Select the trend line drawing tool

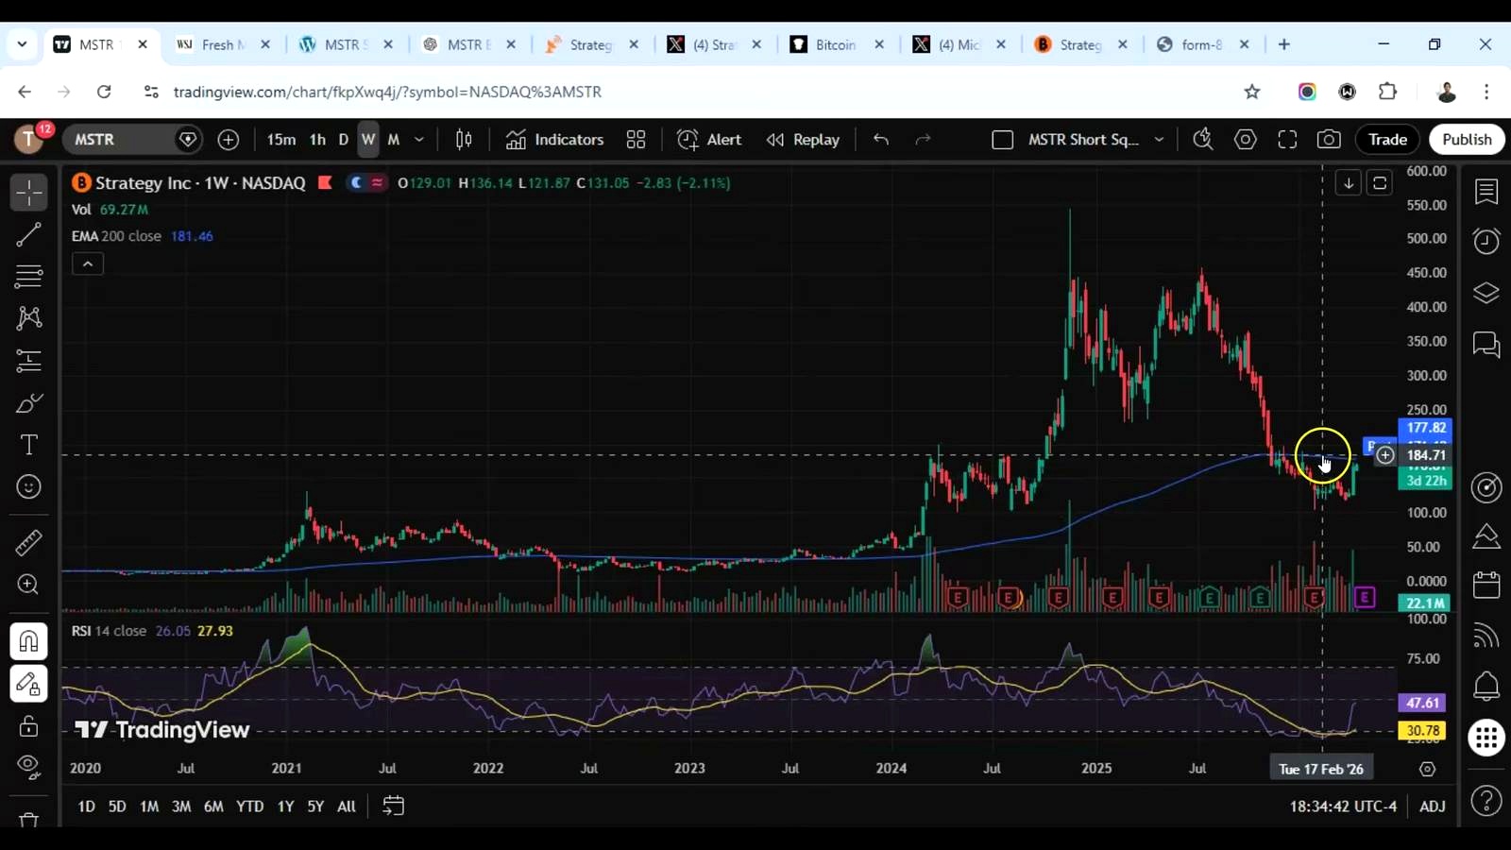29,234
